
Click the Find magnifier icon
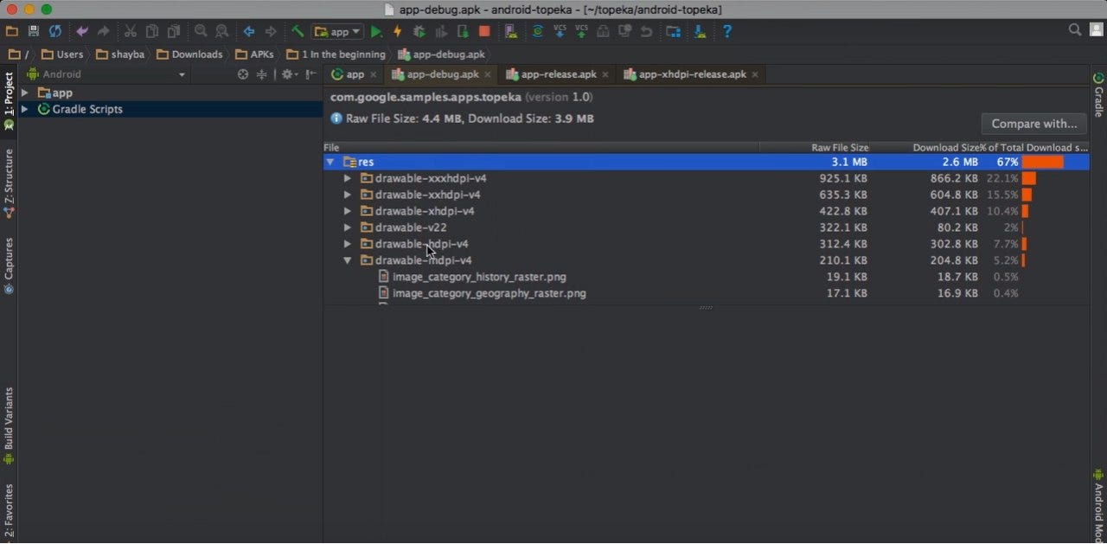coord(201,31)
